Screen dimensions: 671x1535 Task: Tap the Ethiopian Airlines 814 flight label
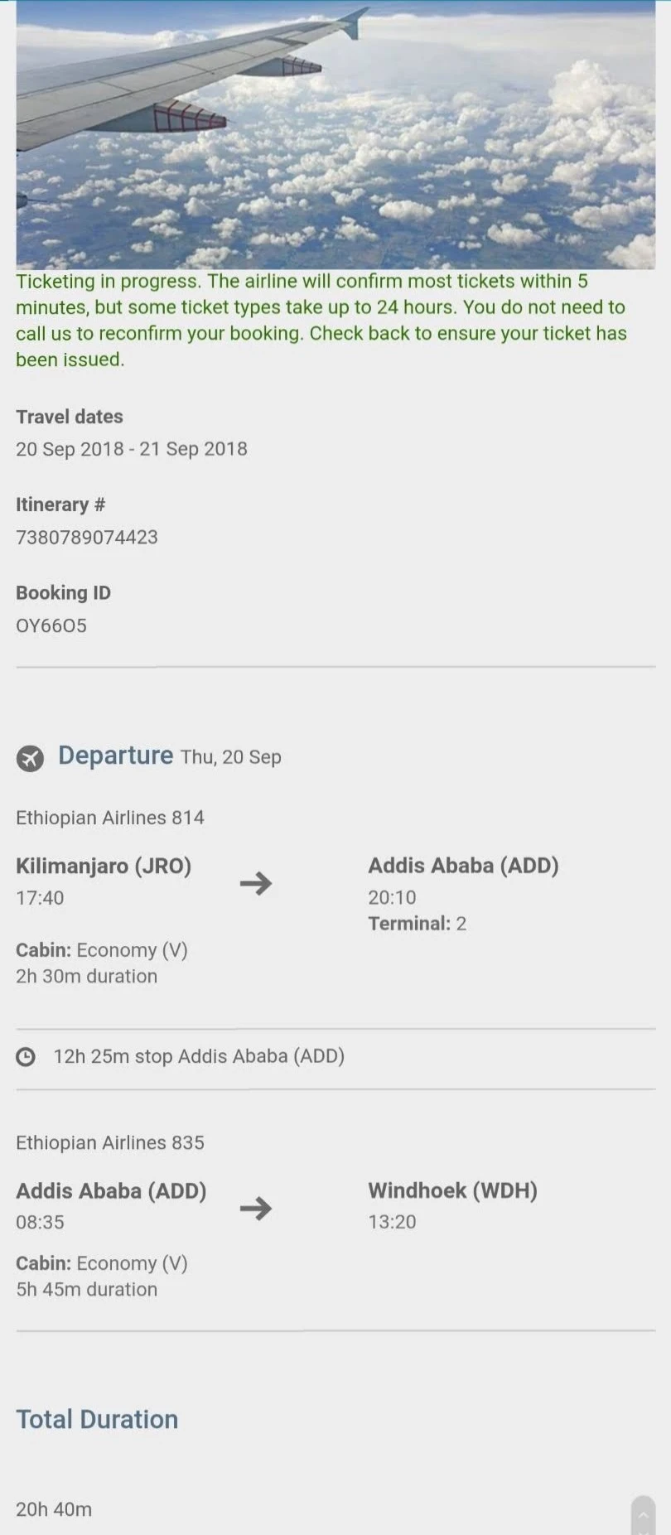point(110,818)
